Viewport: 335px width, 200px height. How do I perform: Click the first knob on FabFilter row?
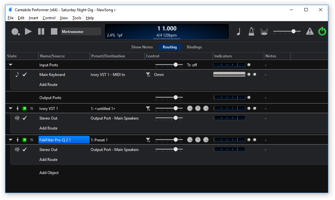[x=190, y=140]
